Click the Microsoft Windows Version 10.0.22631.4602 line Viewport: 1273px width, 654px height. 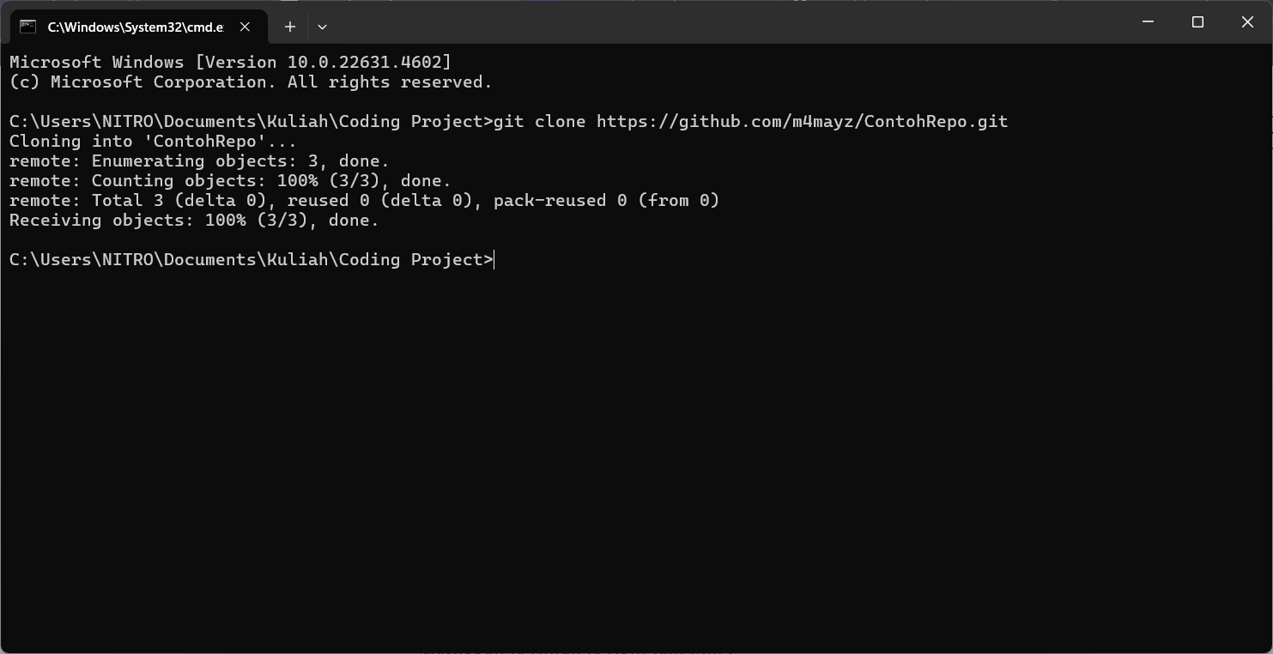[x=230, y=62]
